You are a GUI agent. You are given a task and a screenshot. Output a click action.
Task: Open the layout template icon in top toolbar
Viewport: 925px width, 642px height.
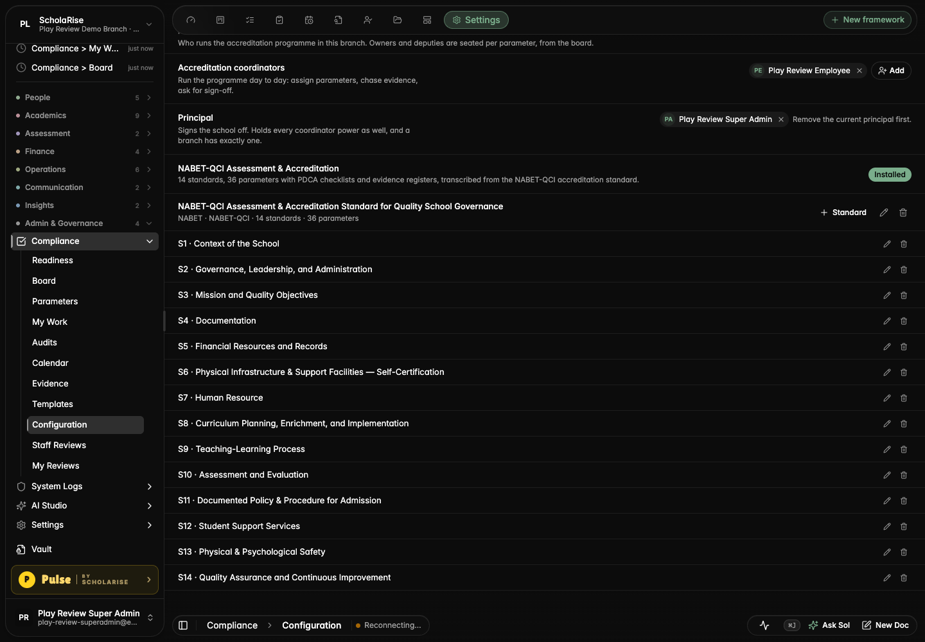tap(427, 20)
